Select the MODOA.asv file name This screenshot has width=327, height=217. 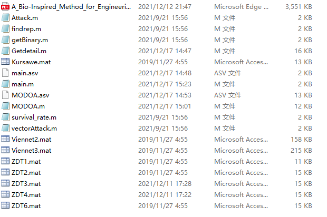pos(30,95)
